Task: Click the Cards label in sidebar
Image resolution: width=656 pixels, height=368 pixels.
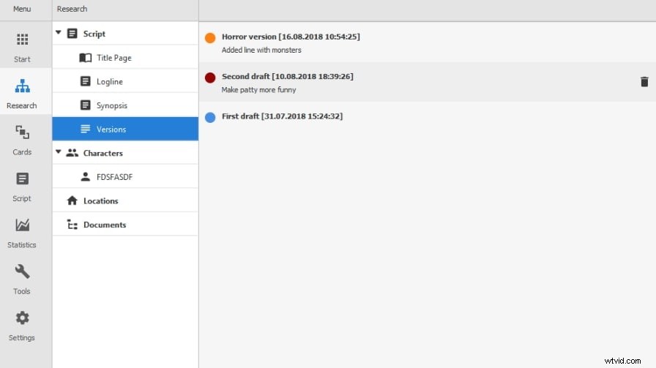Action: pos(22,151)
